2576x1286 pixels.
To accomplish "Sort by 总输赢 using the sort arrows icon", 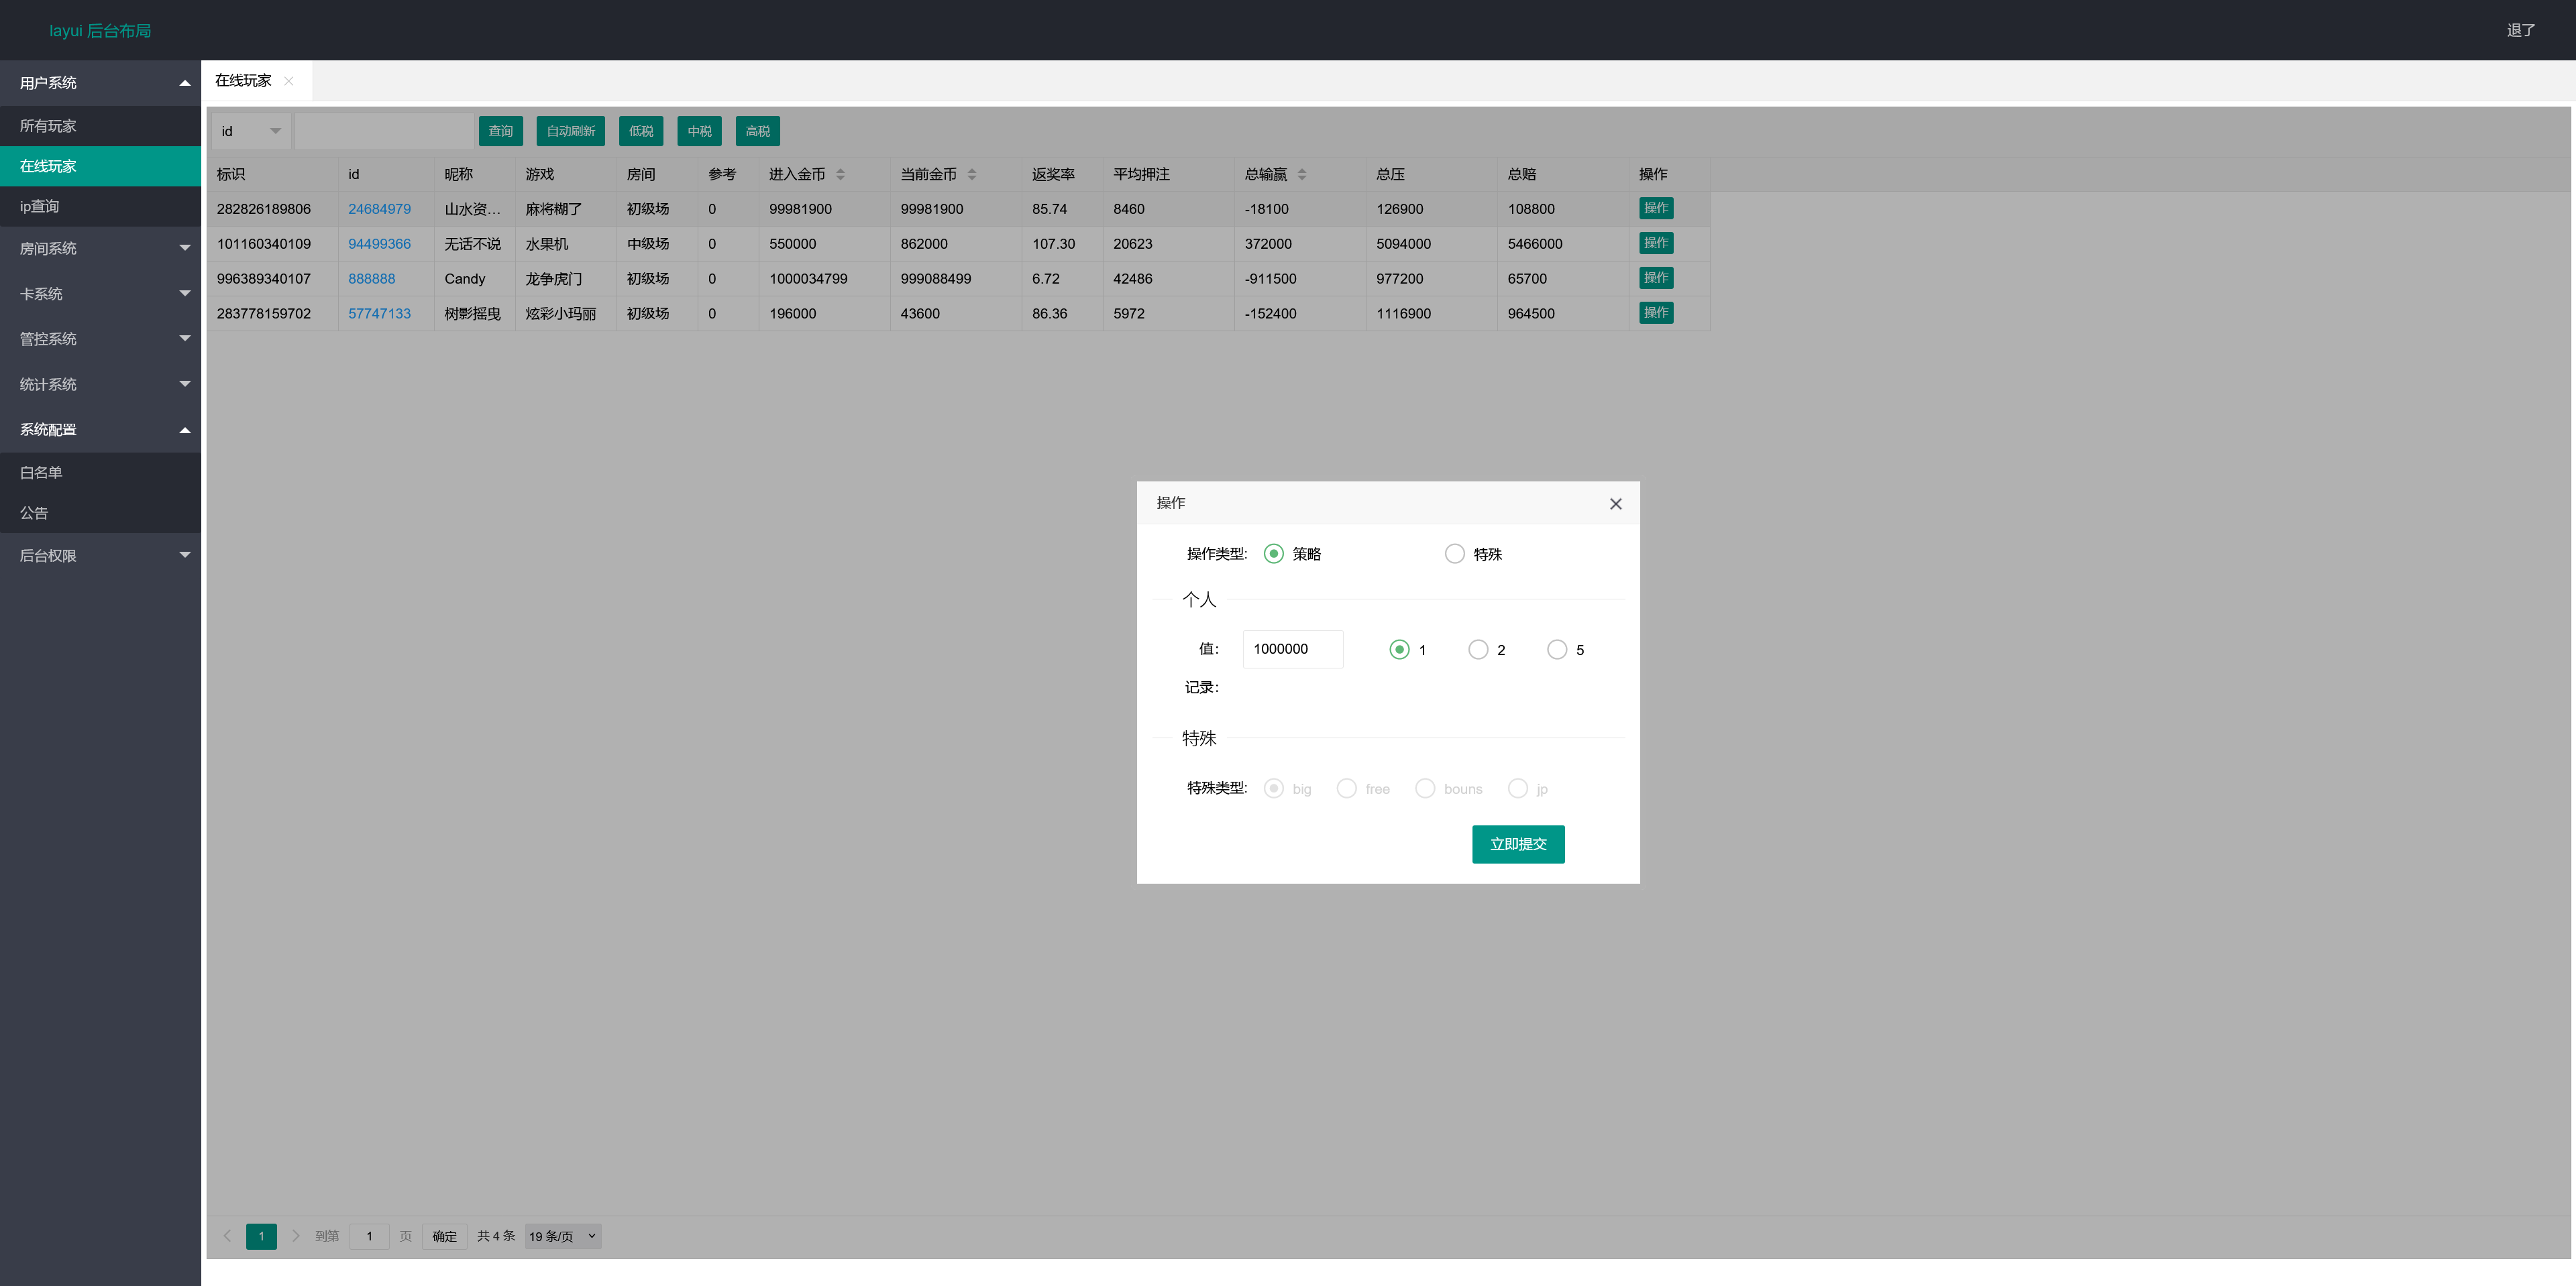I will pyautogui.click(x=1301, y=175).
